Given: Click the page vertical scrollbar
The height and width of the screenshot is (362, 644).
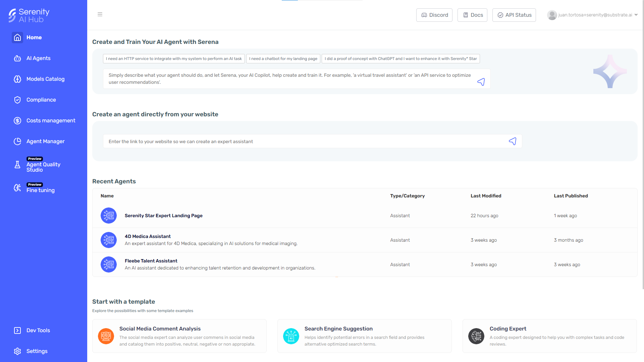Looking at the screenshot, I should [x=642, y=144].
